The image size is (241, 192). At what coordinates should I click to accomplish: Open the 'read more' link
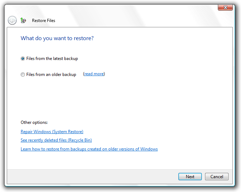(x=94, y=74)
